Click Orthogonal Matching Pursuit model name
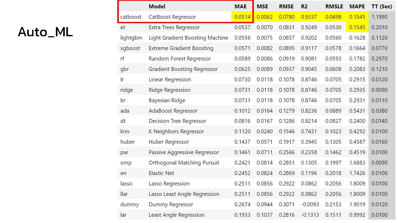The height and width of the screenshot is (223, 397). point(184,163)
